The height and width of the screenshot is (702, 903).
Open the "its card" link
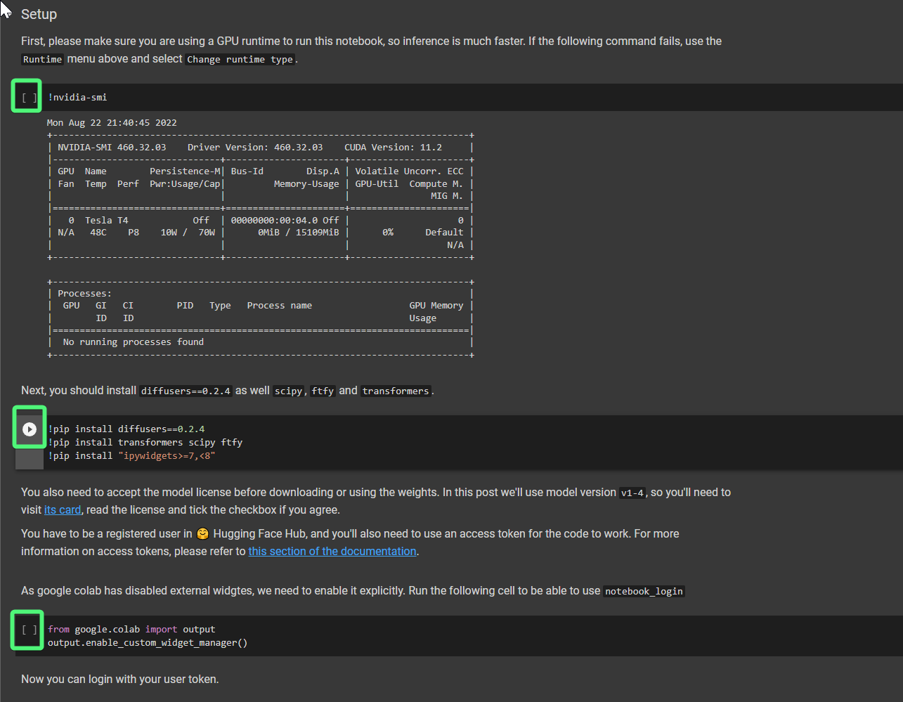point(62,509)
